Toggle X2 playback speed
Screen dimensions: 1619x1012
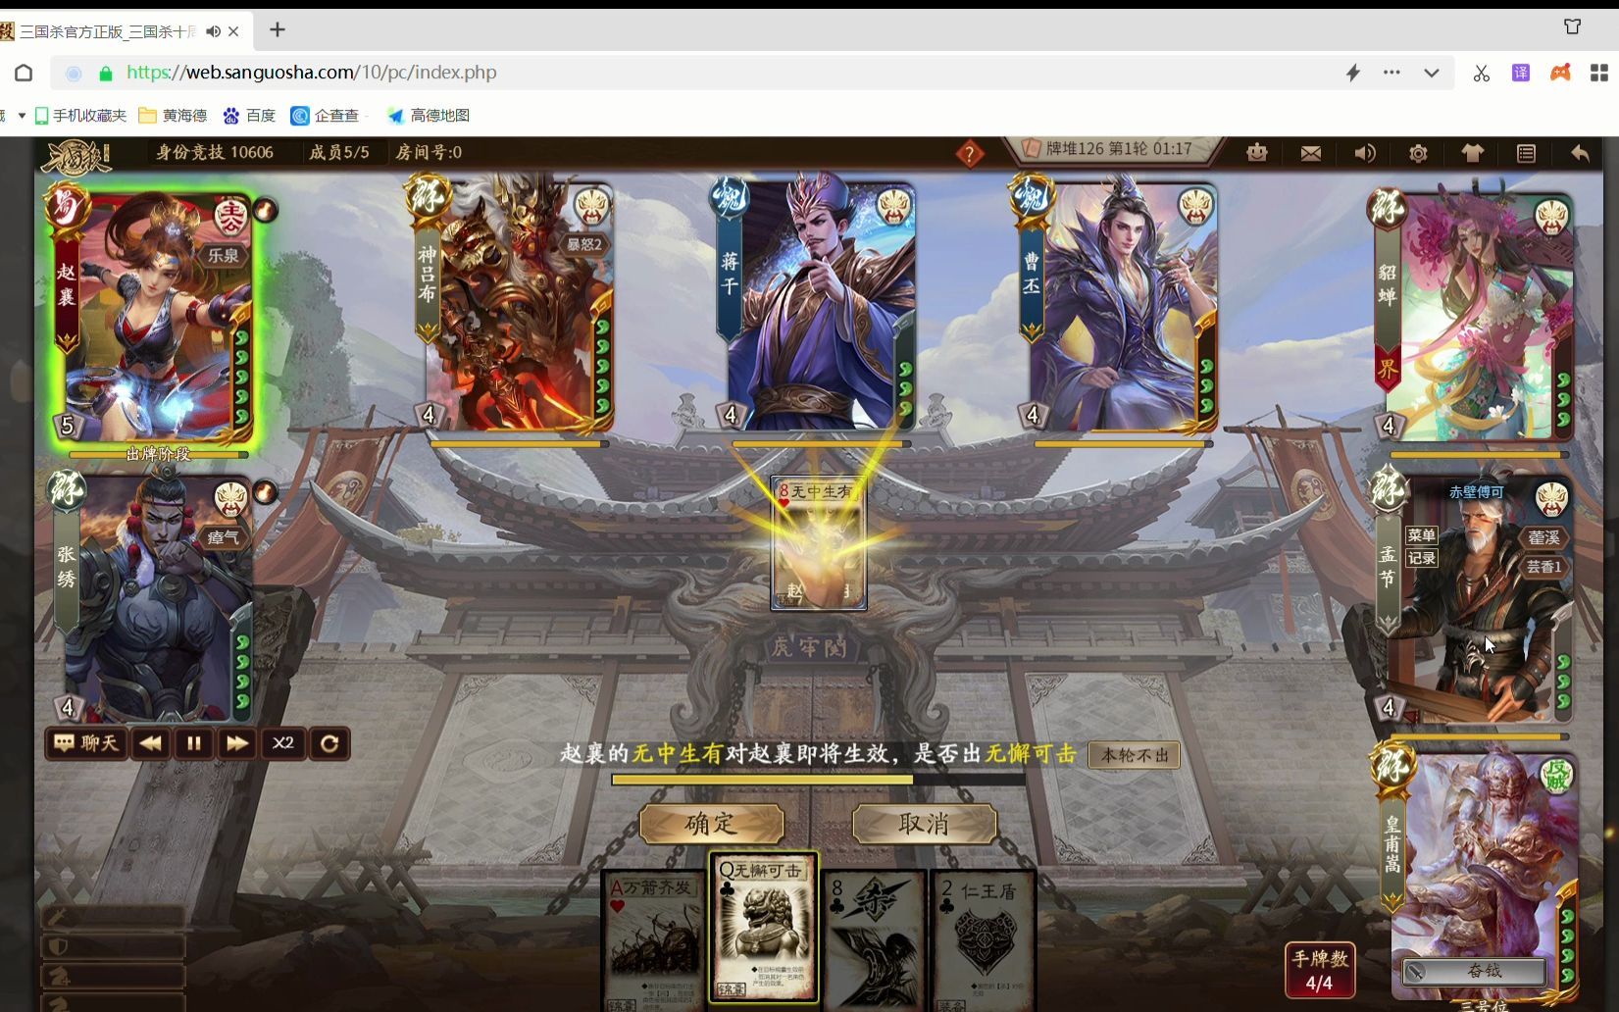[283, 743]
